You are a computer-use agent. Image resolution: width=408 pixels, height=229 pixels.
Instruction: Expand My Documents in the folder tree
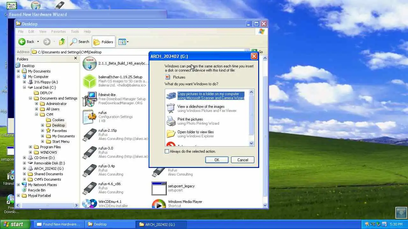pos(18,71)
